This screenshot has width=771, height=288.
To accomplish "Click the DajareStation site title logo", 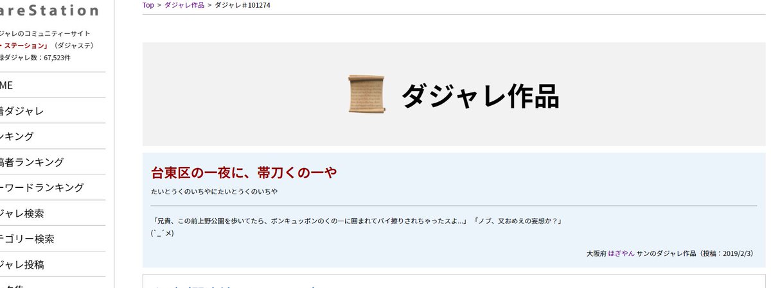I will [49, 10].
